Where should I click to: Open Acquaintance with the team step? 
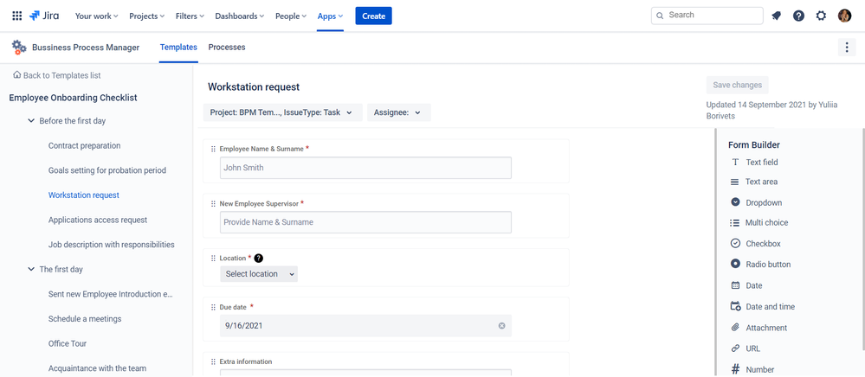tap(97, 368)
